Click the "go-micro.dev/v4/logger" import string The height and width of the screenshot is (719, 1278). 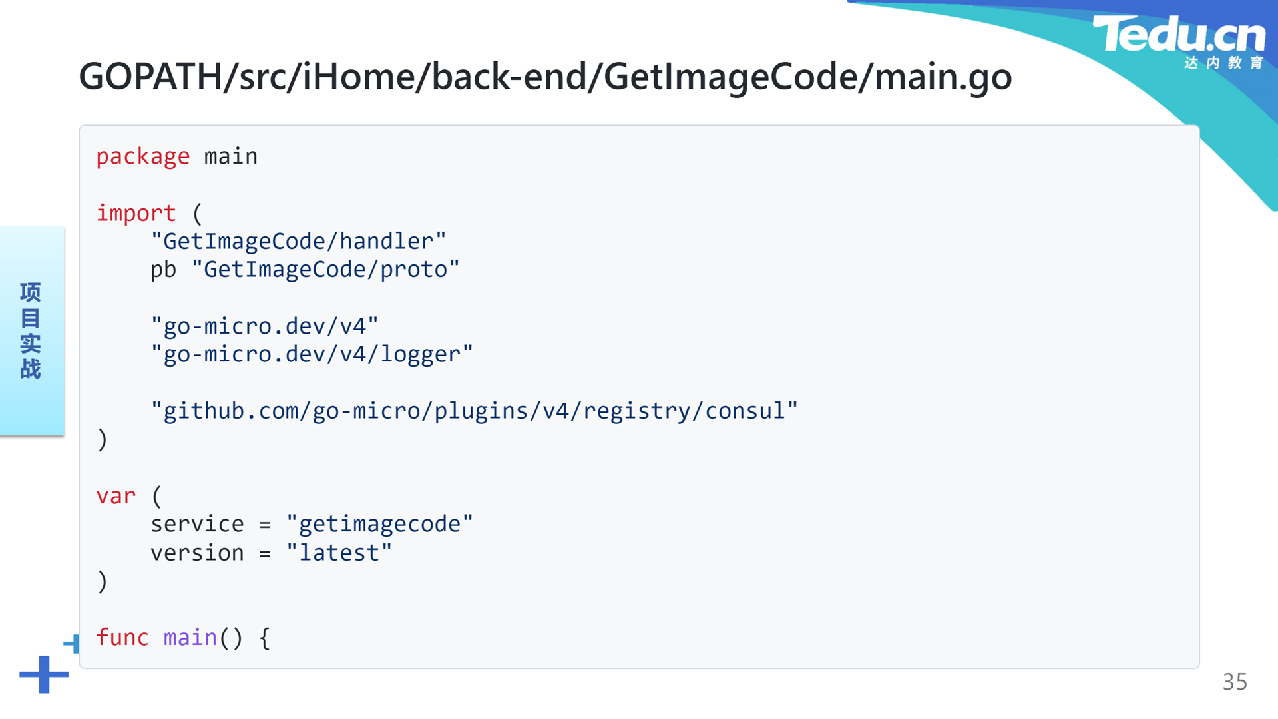[312, 354]
